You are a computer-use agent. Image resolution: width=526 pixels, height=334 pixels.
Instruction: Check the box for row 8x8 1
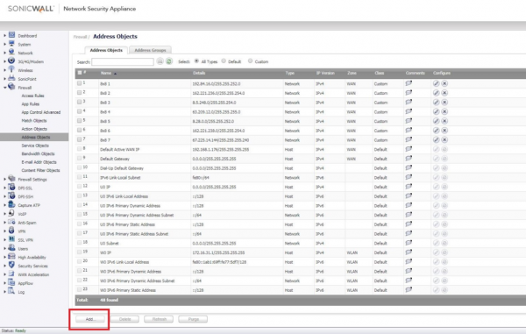pos(79,82)
